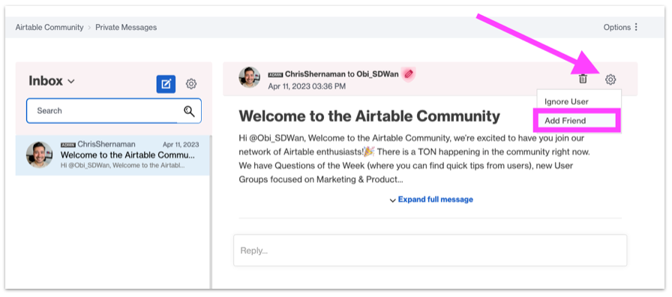Click the message heading 'Welcome to the Airtable Community'
This screenshot has width=672, height=297.
point(370,116)
